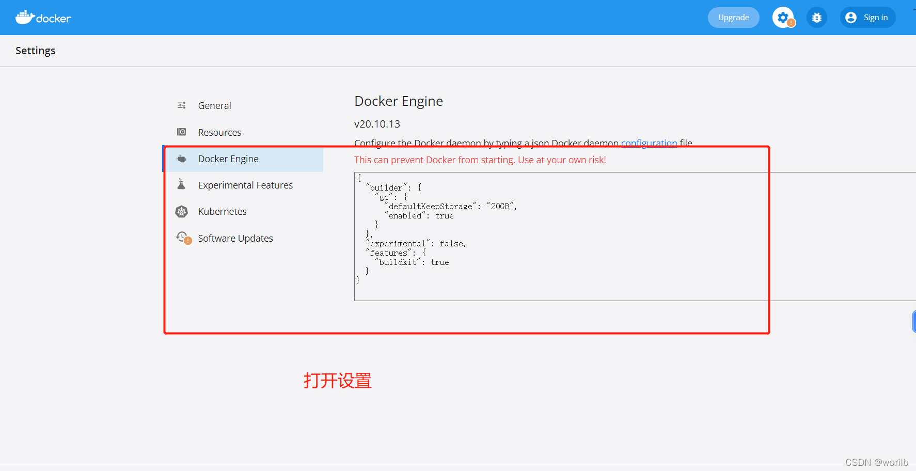Click the Software Updates clock icon

pyautogui.click(x=182, y=237)
